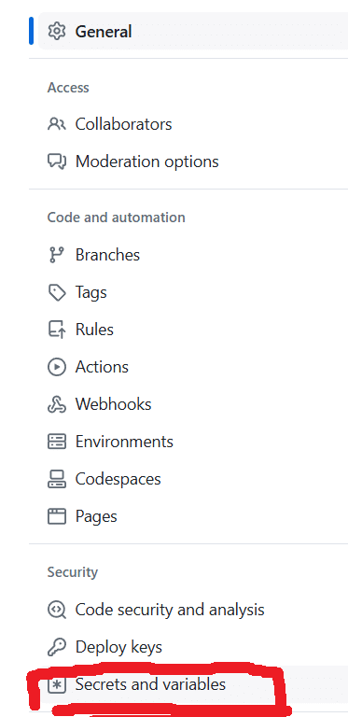Click the Moderation options speech bubble icon
348x717 pixels.
click(x=57, y=162)
